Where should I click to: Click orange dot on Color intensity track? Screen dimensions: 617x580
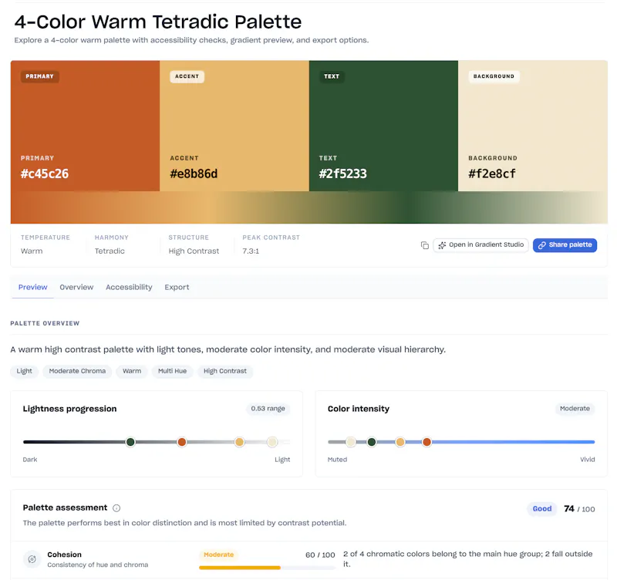click(427, 442)
